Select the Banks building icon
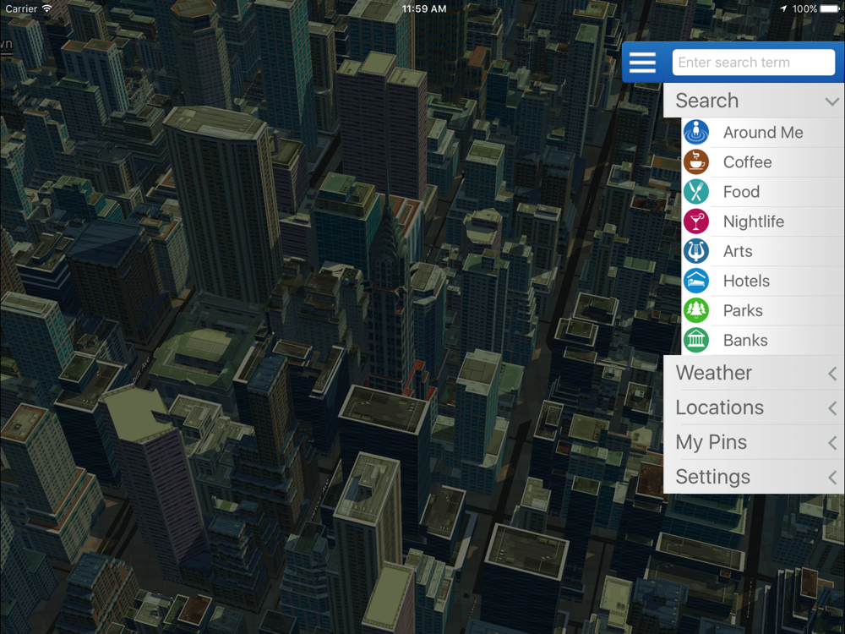This screenshot has width=845, height=634. (695, 340)
